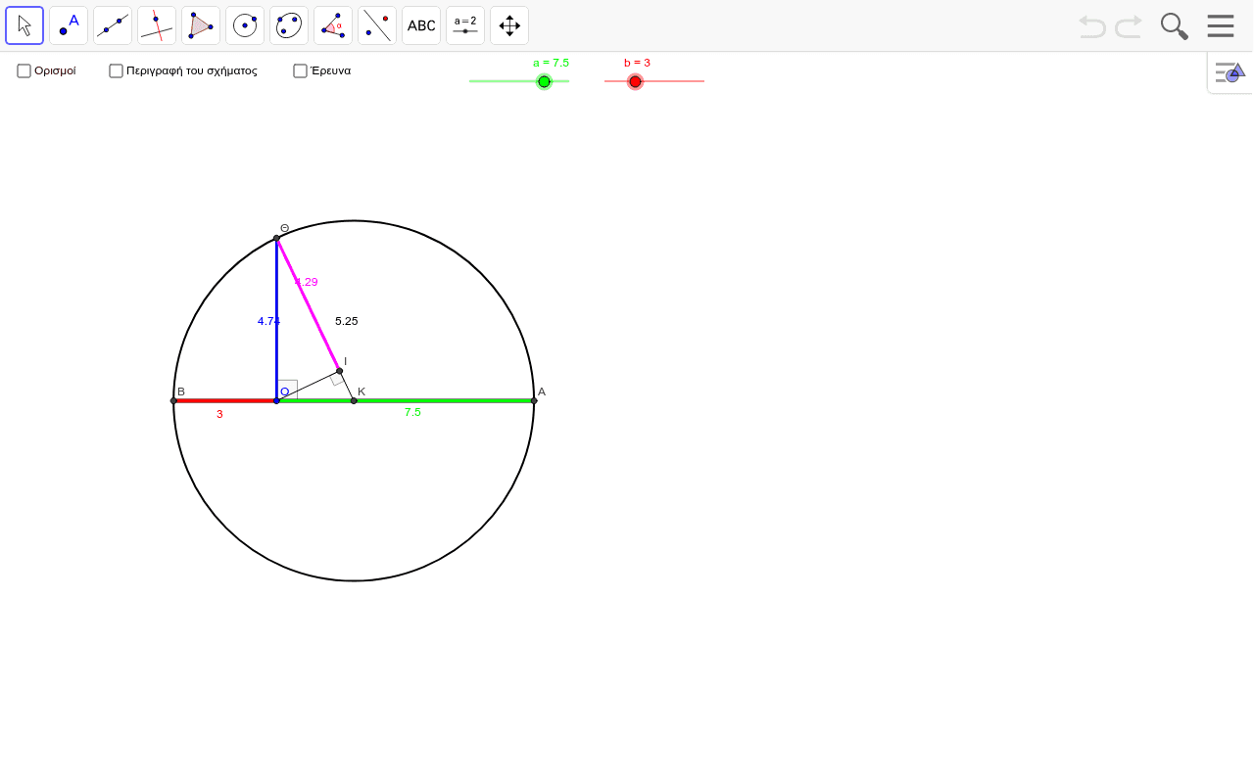Viewport: 1254px width, 783px height.
Task: Click point Θ on the circle
Action: coord(276,238)
